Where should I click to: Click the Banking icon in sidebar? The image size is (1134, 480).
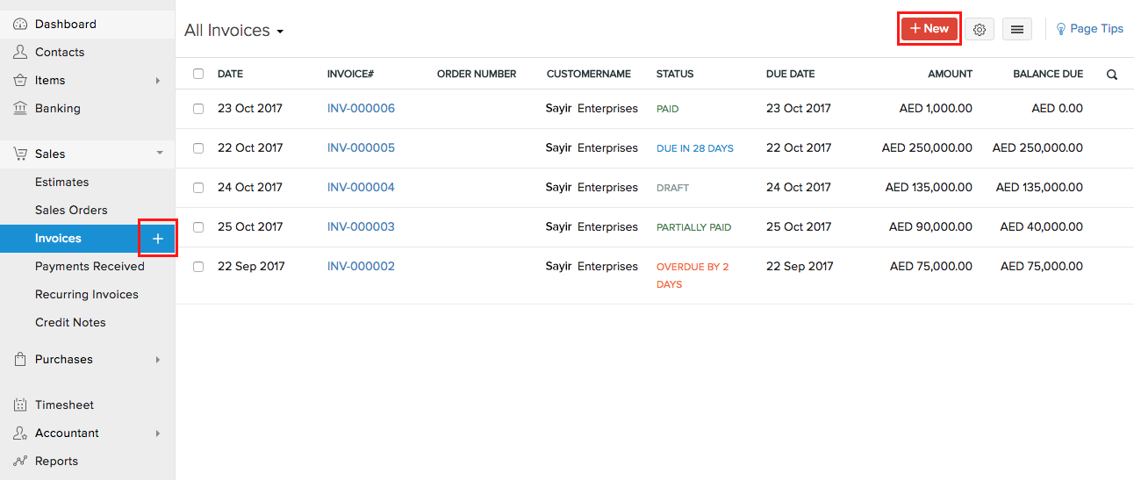(20, 108)
